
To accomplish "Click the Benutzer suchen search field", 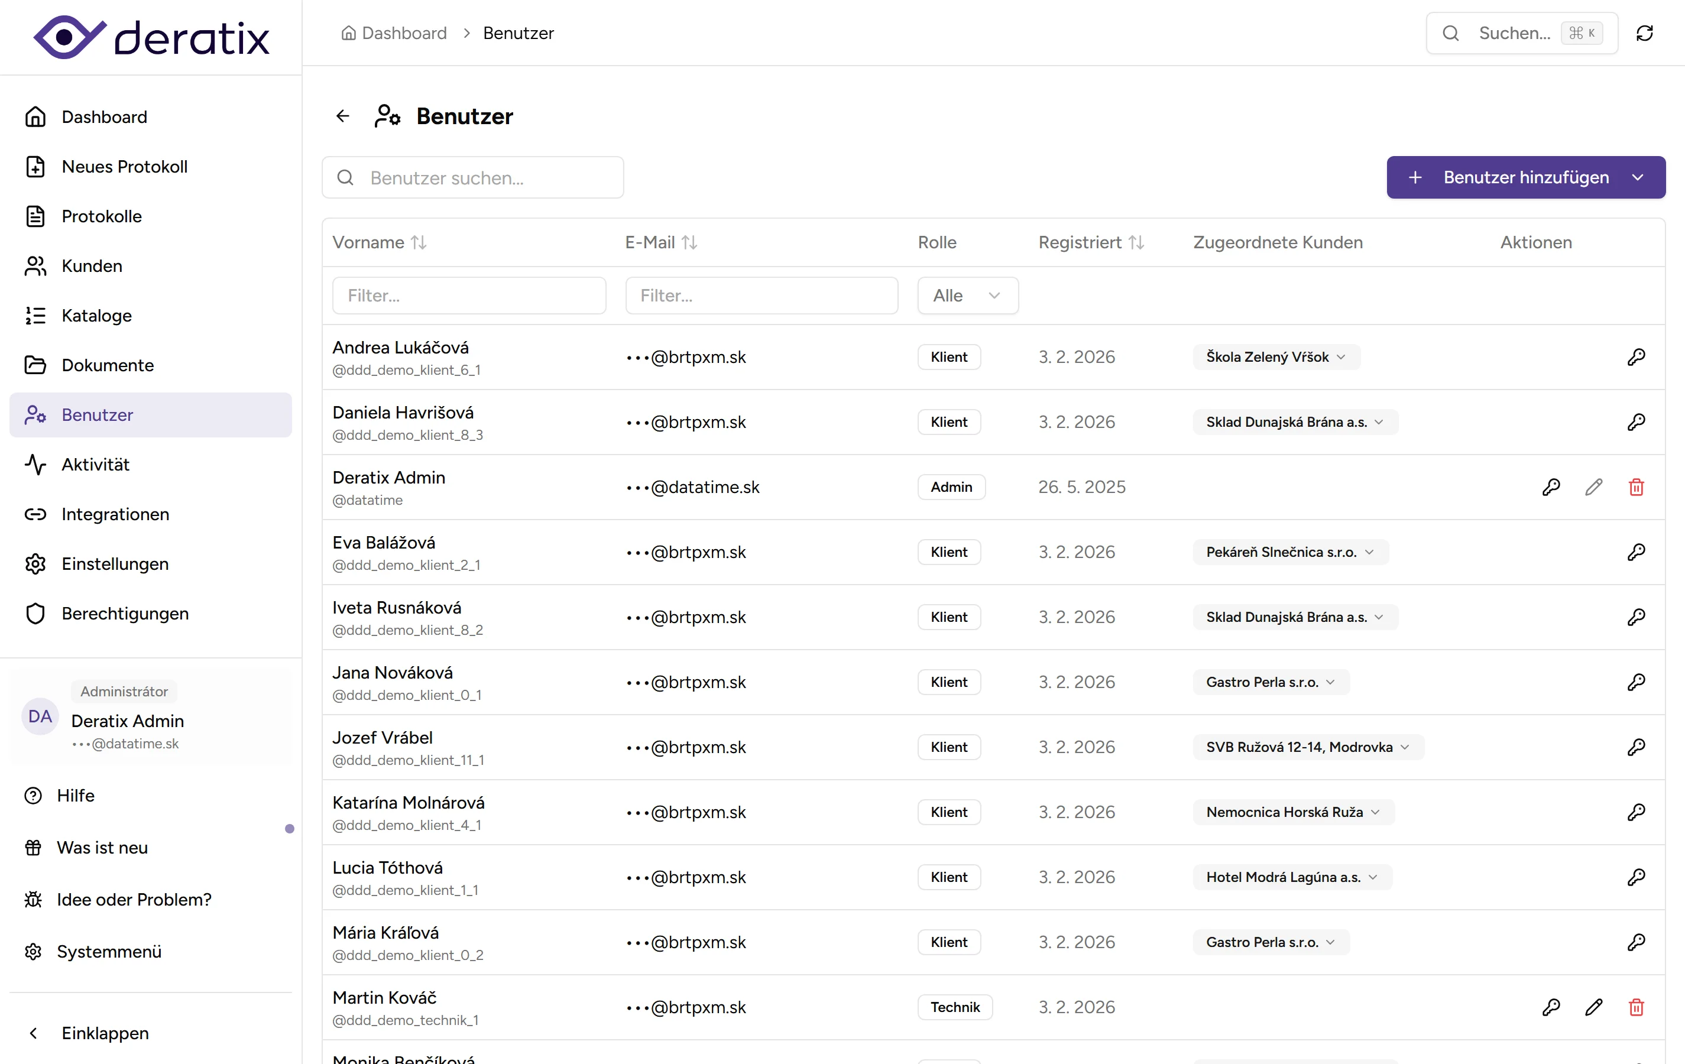I will coord(473,178).
